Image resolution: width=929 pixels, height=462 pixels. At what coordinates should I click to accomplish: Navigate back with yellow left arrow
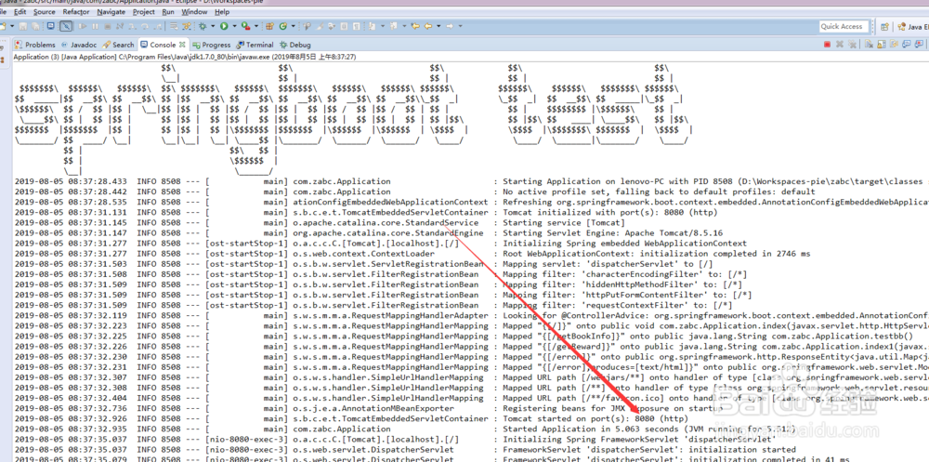point(427,26)
